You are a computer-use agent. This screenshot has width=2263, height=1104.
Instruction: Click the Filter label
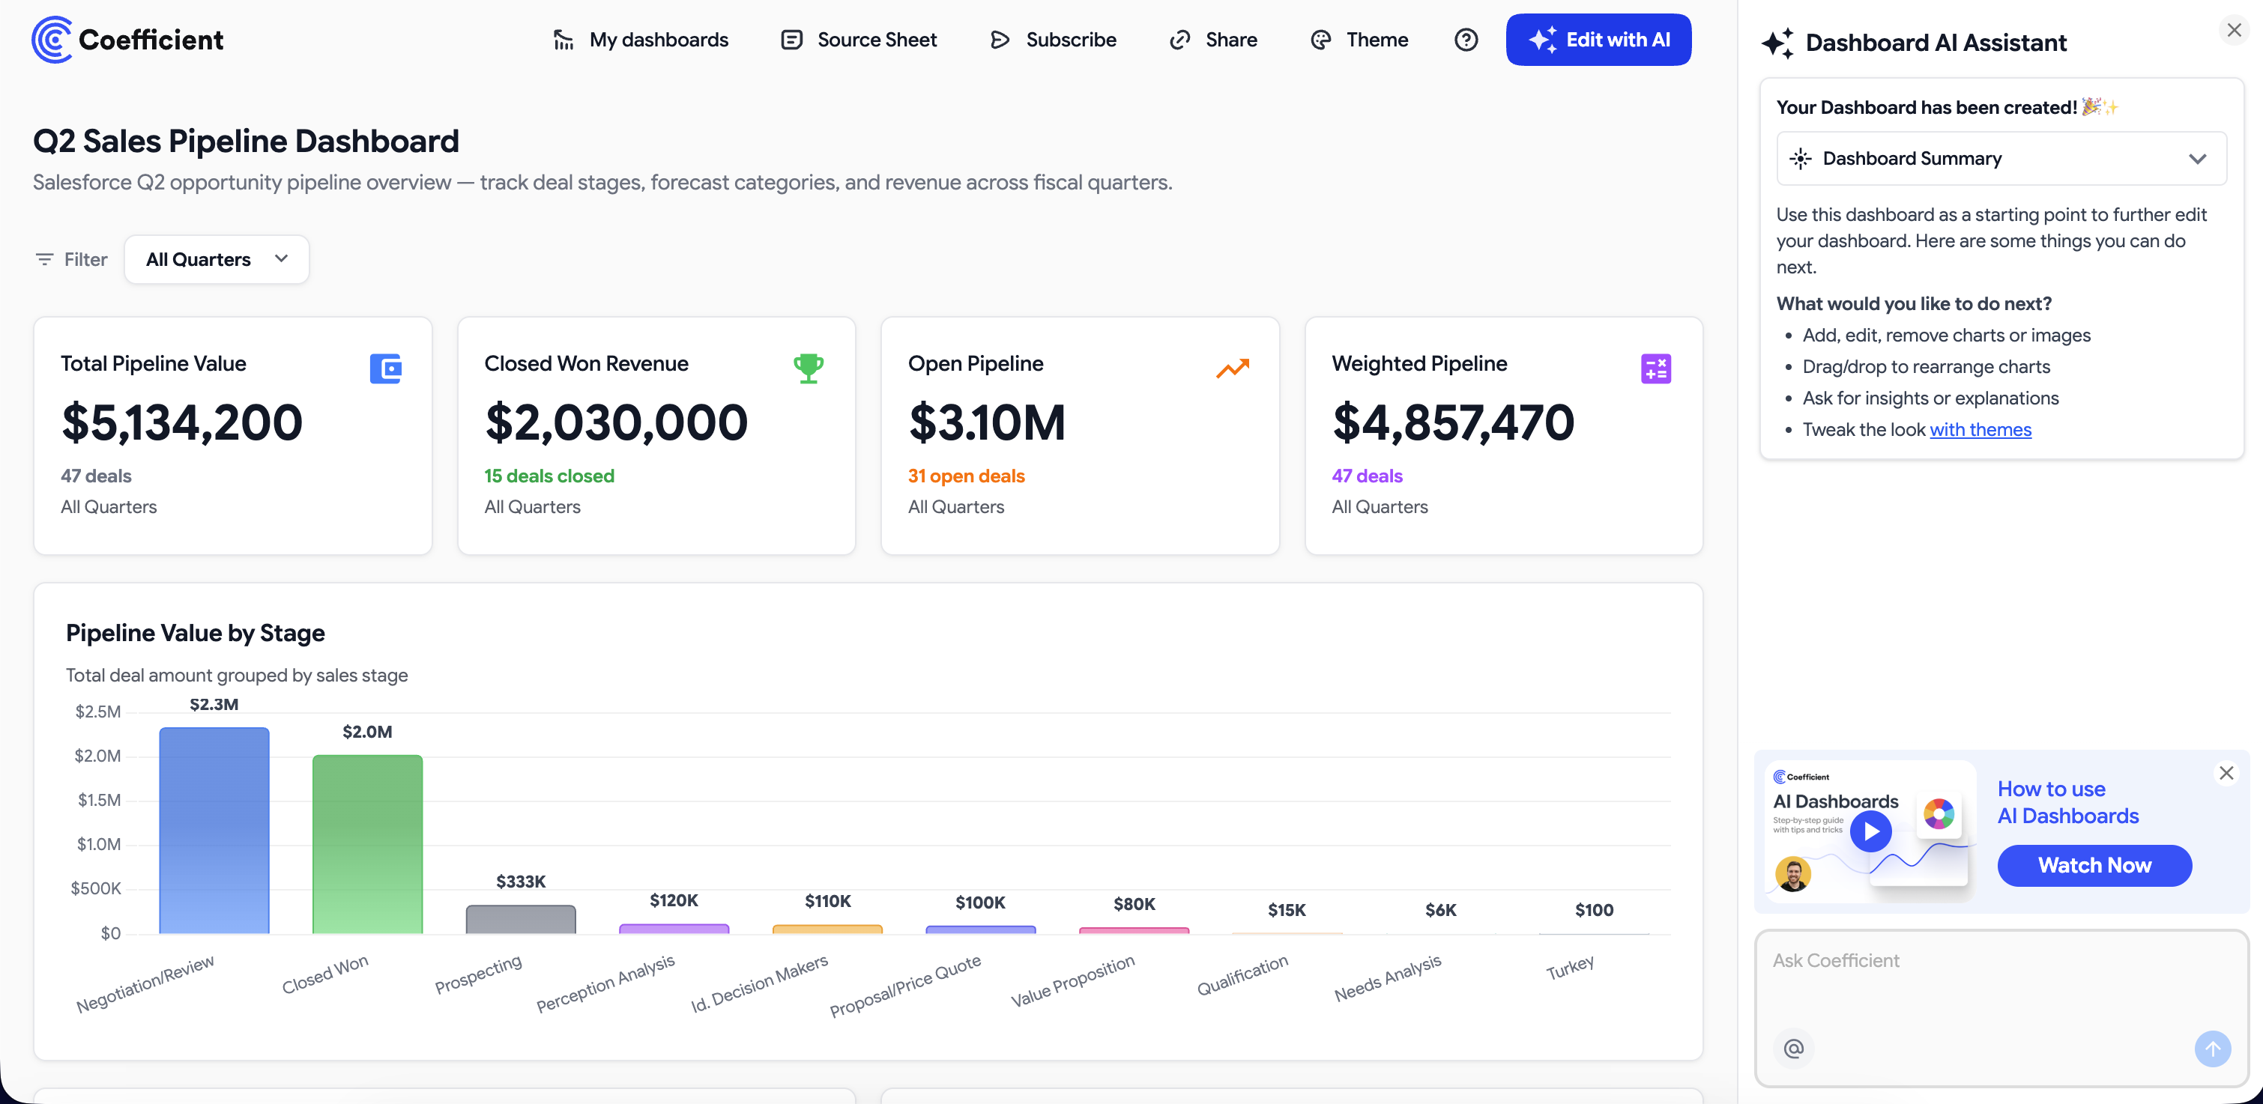tap(85, 259)
